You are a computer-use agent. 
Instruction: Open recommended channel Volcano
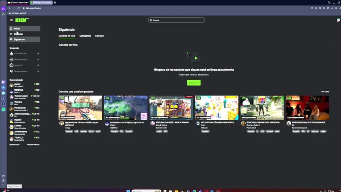point(24,103)
